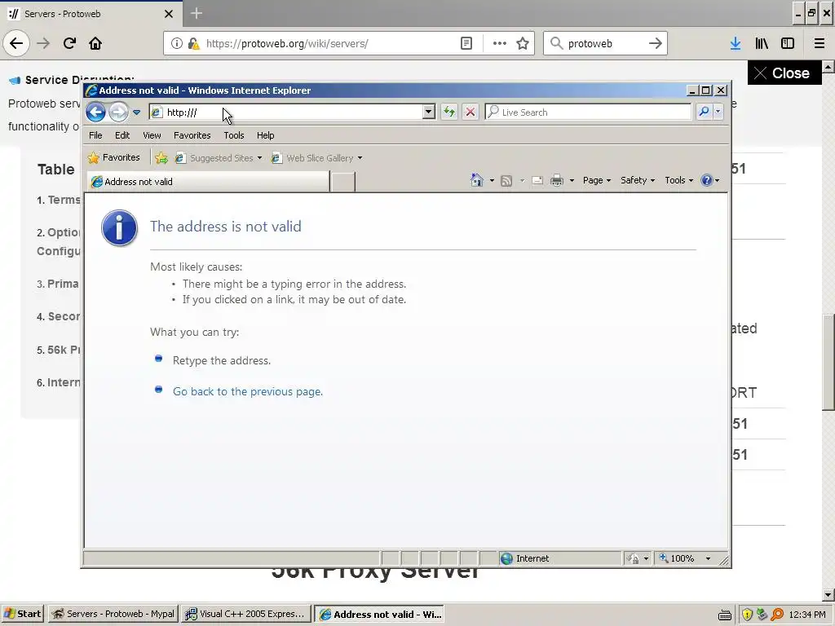Click the green Refresh icon in IE
835x626 pixels.
(x=449, y=112)
